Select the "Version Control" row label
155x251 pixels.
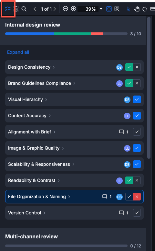(x=25, y=213)
